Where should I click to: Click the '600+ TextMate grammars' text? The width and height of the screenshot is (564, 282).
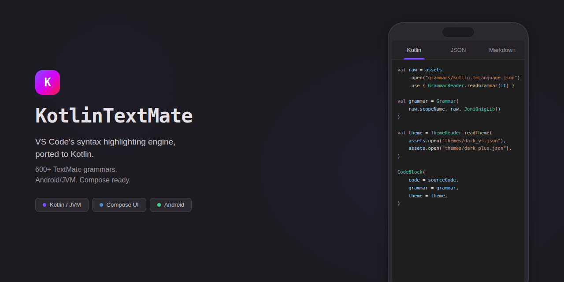76,169
